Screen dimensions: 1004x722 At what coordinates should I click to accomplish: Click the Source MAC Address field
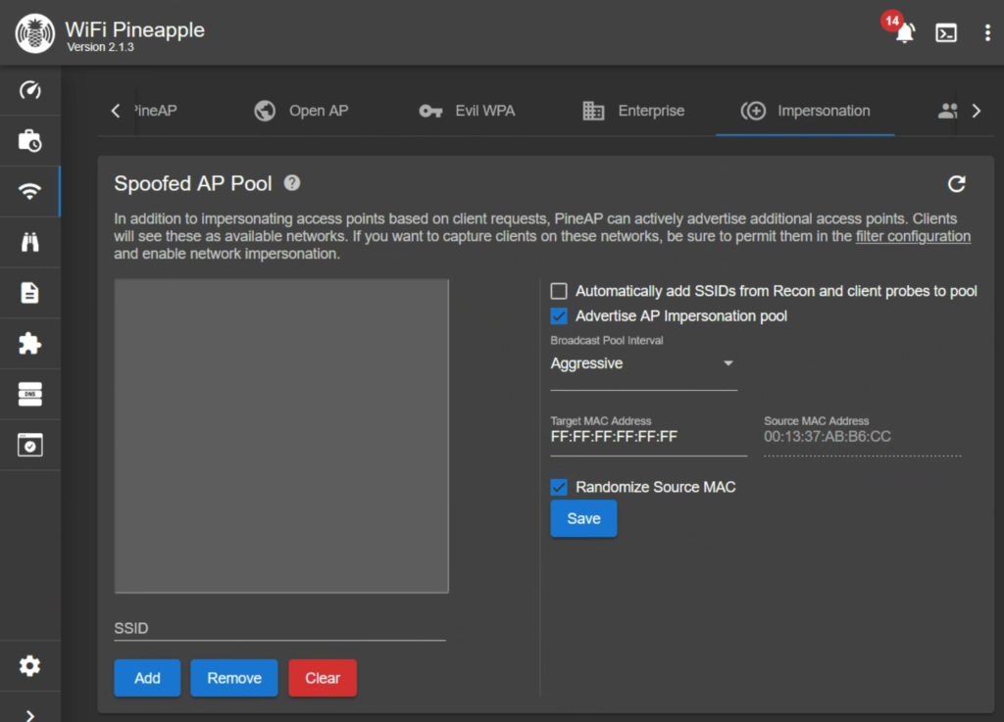(863, 437)
